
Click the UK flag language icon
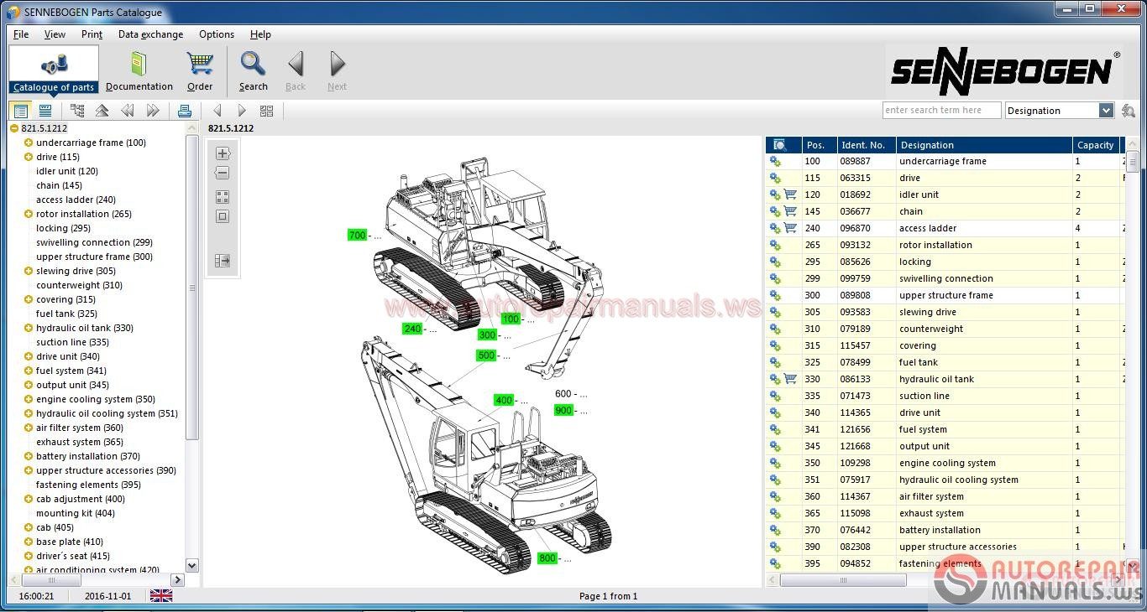point(161,596)
